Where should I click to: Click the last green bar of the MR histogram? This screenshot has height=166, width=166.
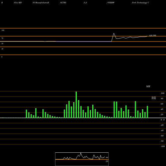click(147, 112)
